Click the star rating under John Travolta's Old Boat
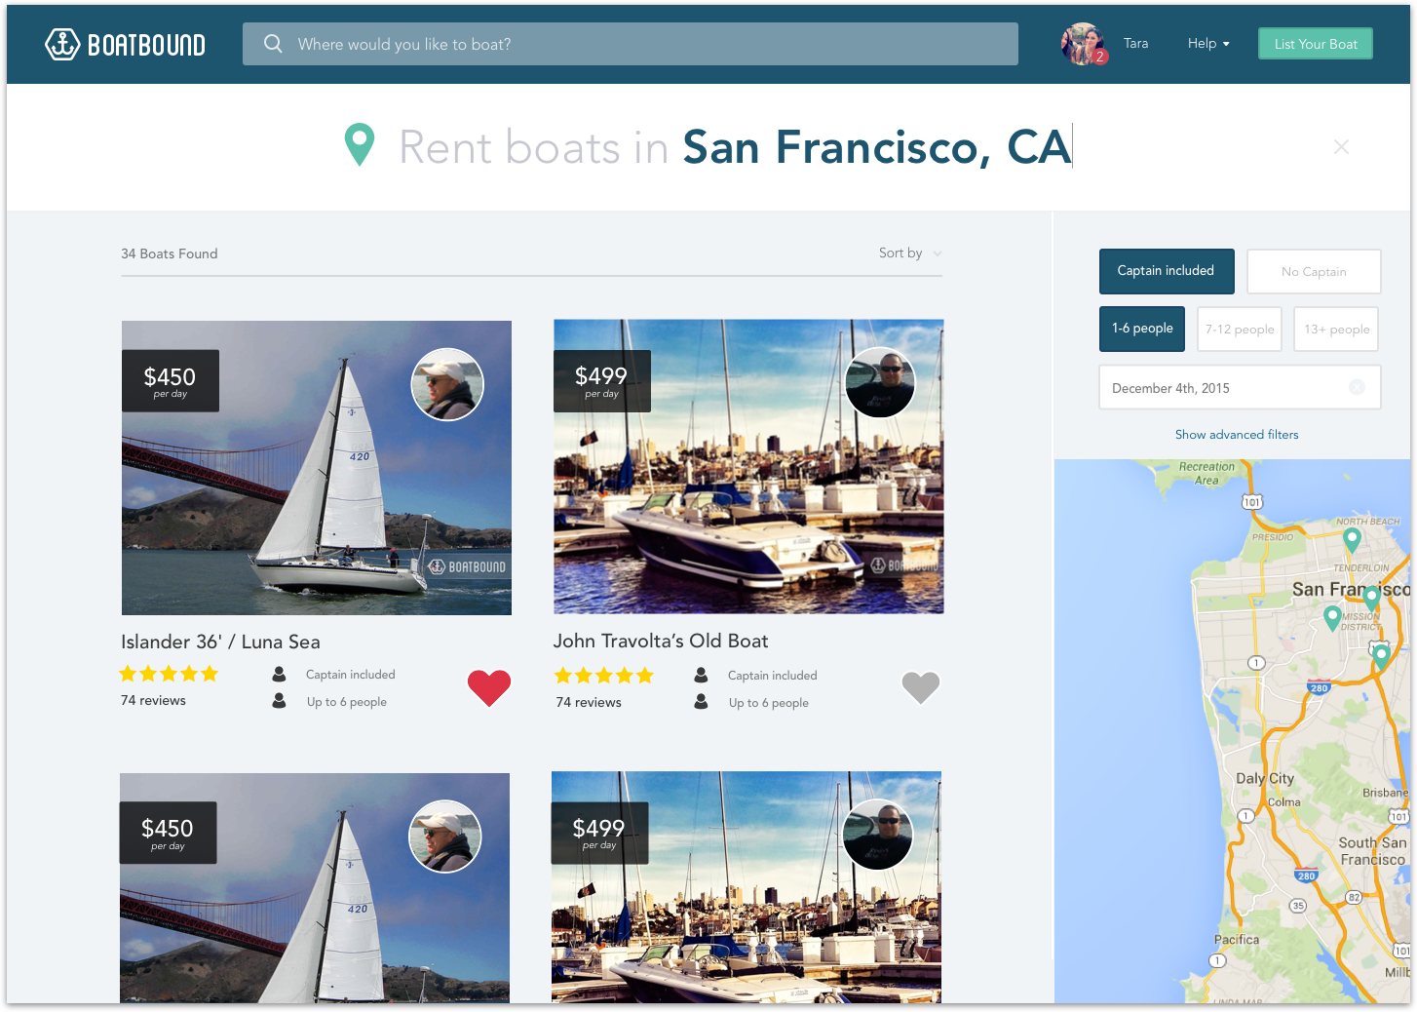The image size is (1417, 1012). click(604, 676)
